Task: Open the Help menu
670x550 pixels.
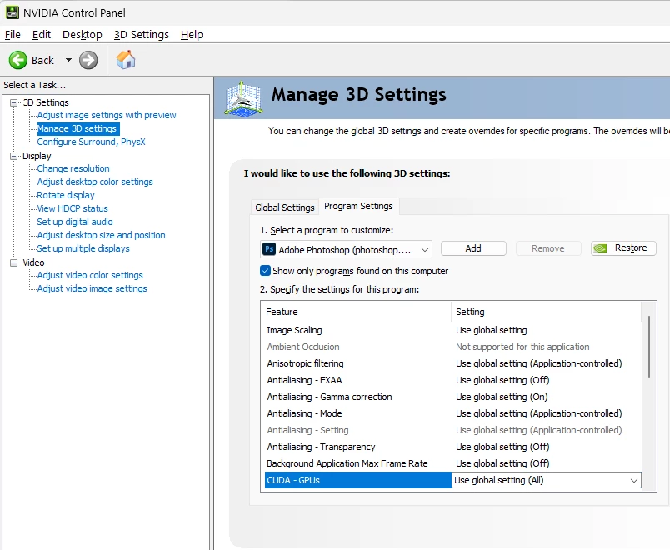Action: (192, 35)
